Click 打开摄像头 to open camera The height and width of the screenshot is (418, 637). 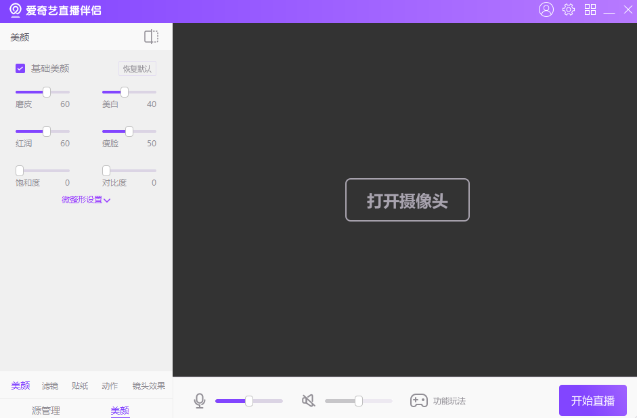407,200
